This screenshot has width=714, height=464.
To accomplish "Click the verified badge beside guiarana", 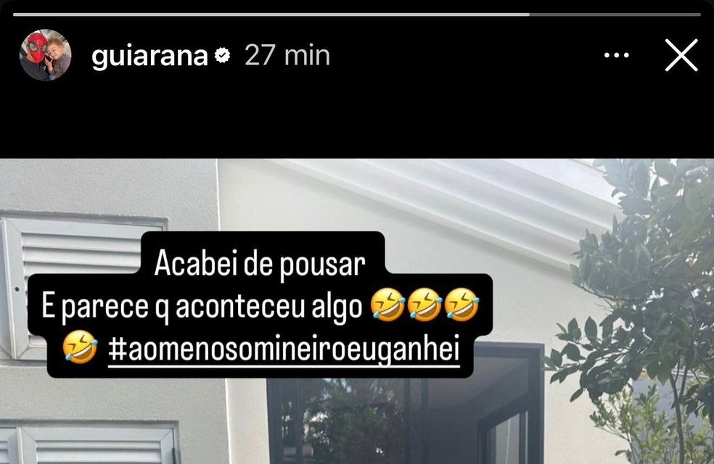I will (222, 56).
